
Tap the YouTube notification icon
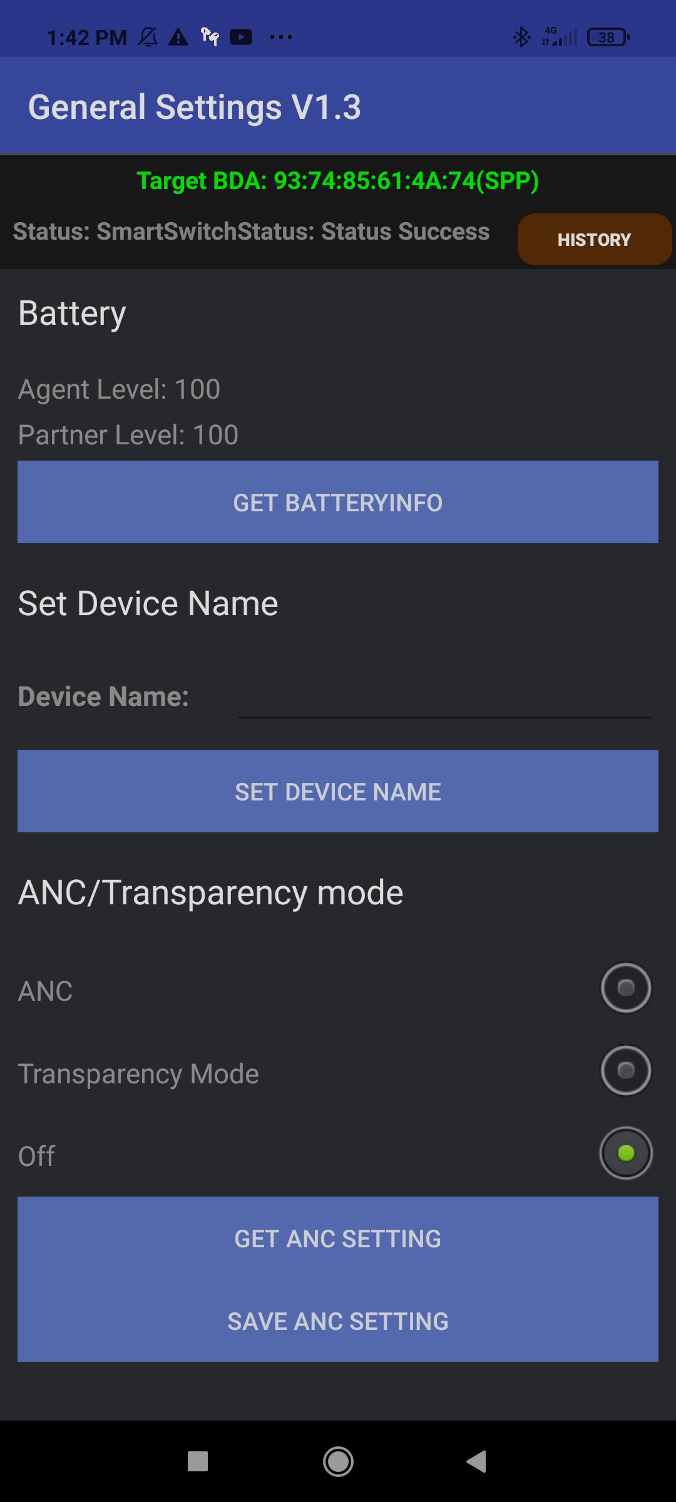coord(241,38)
